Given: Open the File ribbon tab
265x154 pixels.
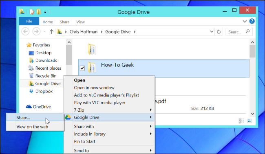Looking at the screenshot, I should click(x=29, y=21).
